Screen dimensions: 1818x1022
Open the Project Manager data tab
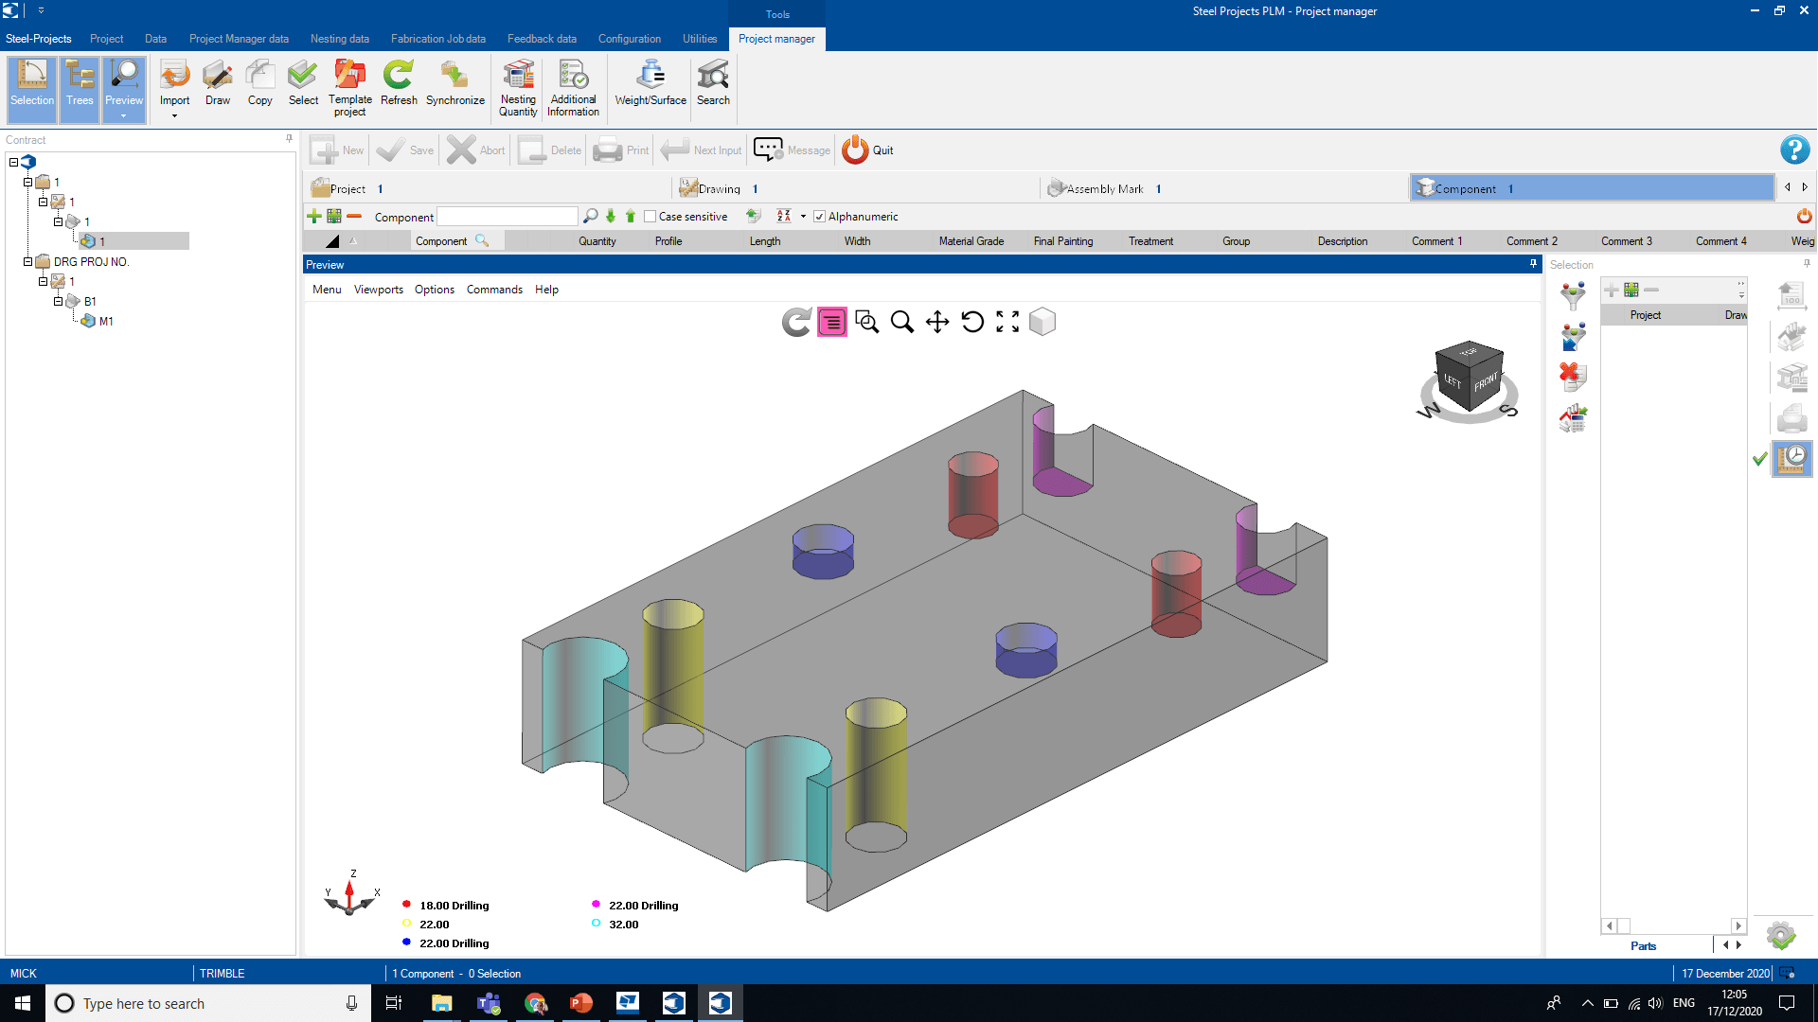(239, 39)
